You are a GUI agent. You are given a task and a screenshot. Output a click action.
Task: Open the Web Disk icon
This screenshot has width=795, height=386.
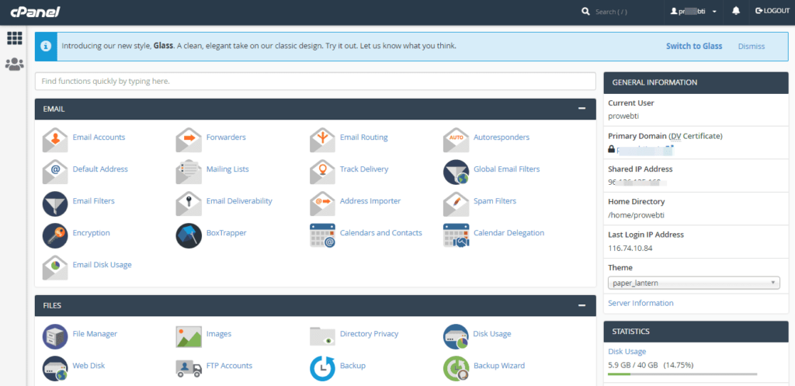coord(55,369)
